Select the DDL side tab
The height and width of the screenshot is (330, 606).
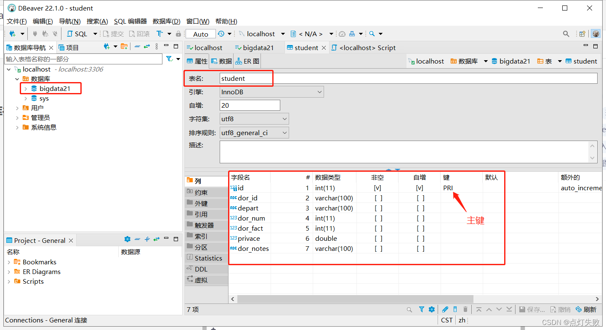click(206, 269)
